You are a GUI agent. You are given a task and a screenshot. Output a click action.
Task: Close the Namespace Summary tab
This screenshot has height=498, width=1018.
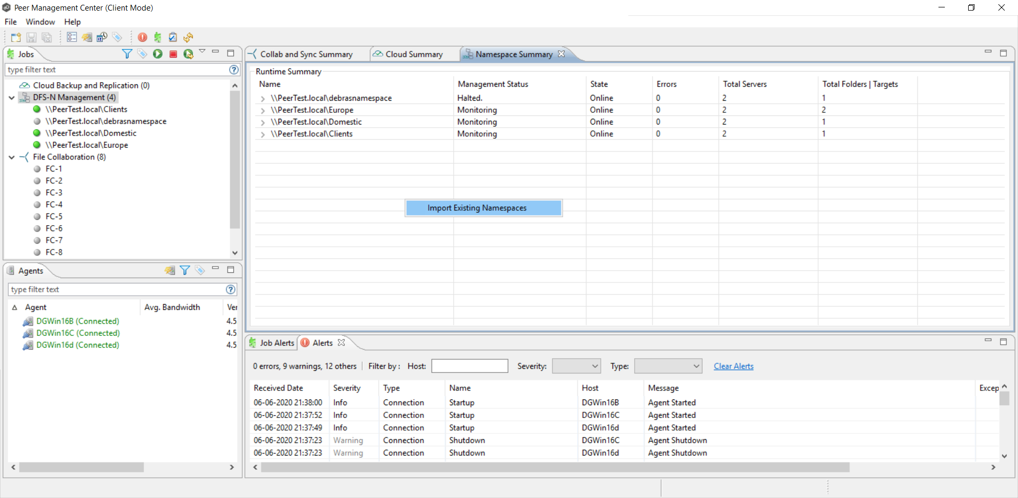coord(561,54)
